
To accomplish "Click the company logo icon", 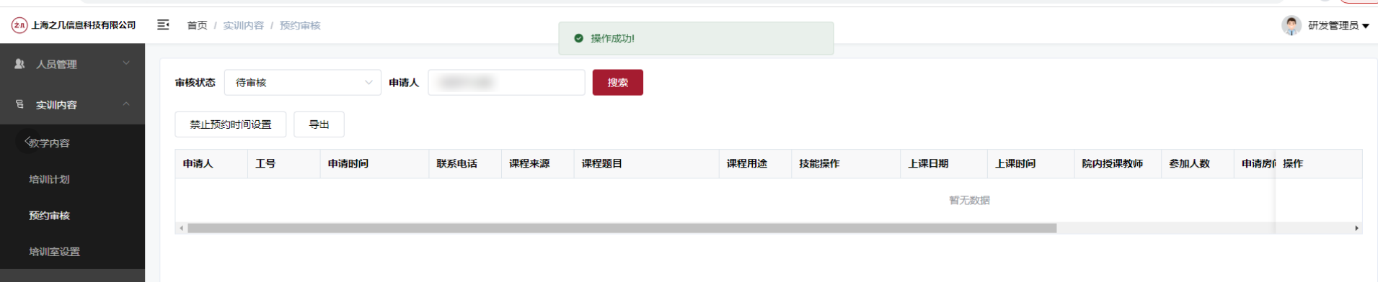I will (x=19, y=25).
